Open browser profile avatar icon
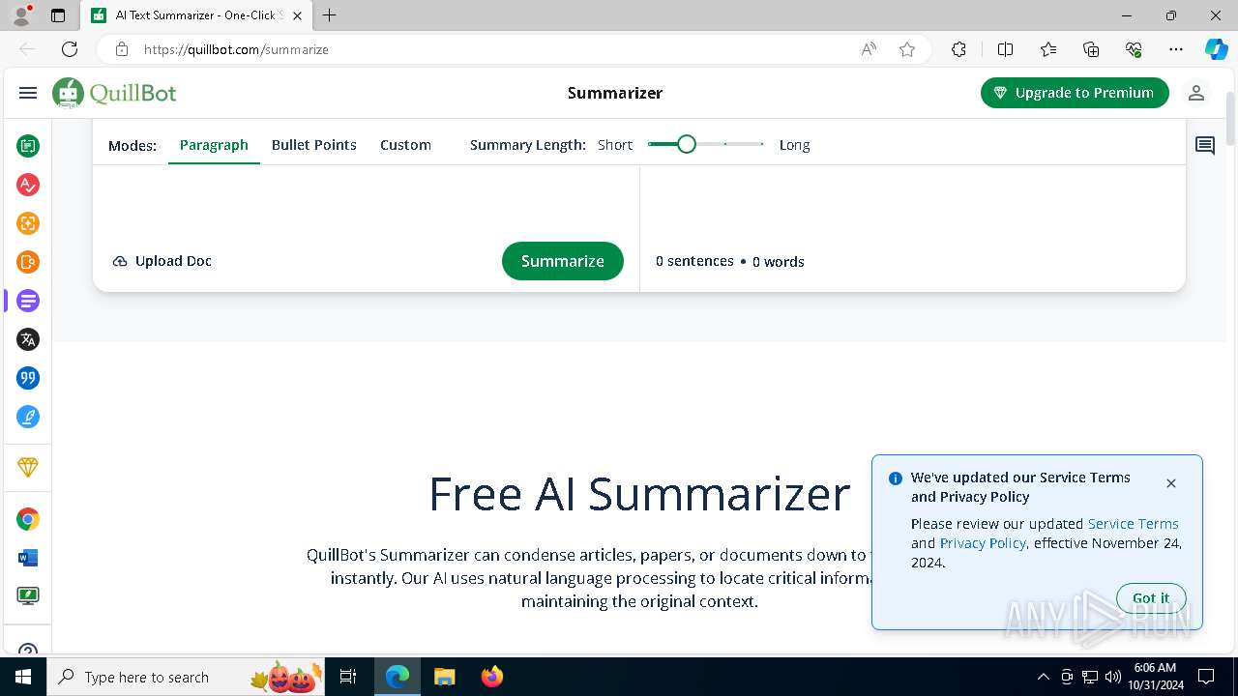Screen dimensions: 1238x696 click(21, 15)
